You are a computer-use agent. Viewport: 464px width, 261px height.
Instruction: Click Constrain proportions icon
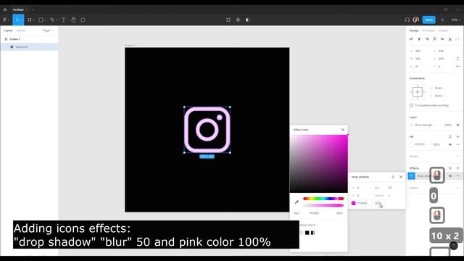click(457, 59)
